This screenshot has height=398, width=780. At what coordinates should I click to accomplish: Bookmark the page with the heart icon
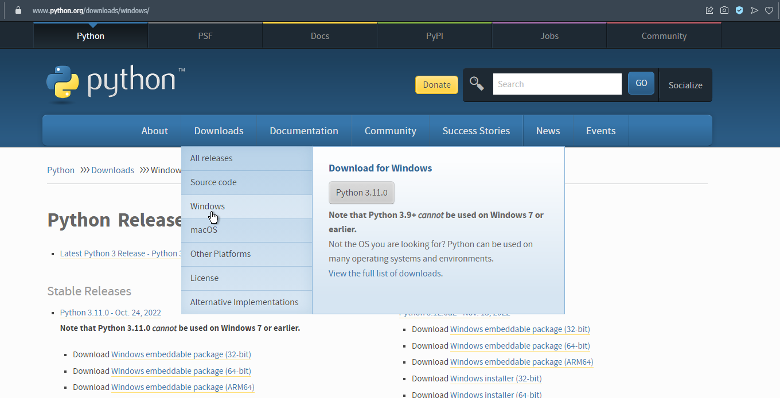coord(769,10)
